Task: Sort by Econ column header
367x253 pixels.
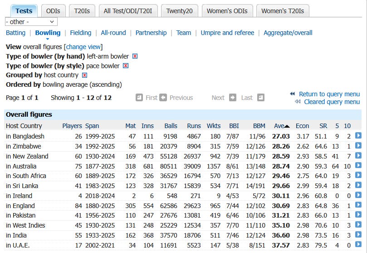Action: [x=303, y=126]
